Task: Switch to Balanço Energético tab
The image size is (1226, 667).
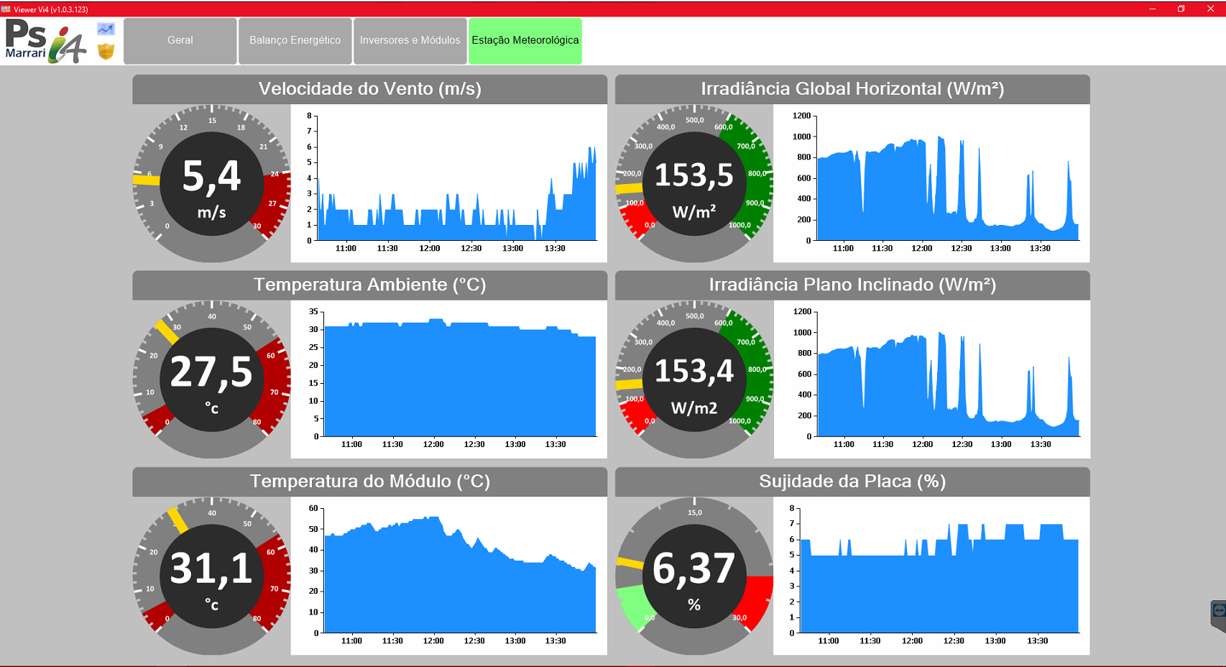Action: [x=295, y=41]
